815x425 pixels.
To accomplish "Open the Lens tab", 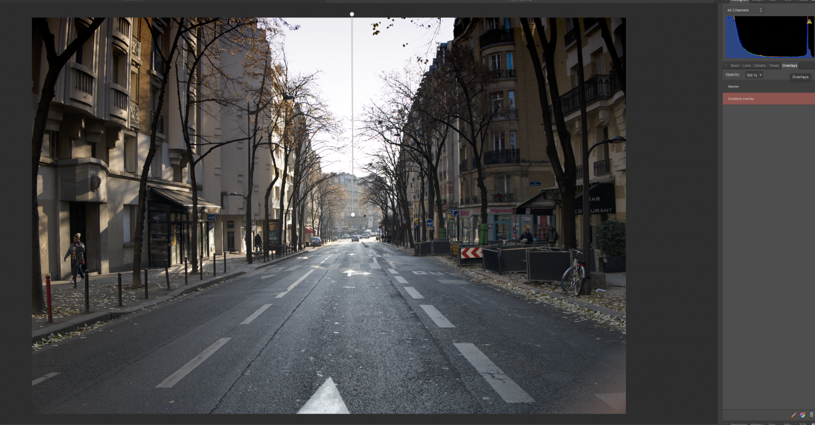I will point(747,65).
